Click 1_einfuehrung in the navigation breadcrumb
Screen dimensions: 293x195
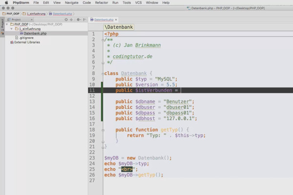pyautogui.click(x=34, y=14)
